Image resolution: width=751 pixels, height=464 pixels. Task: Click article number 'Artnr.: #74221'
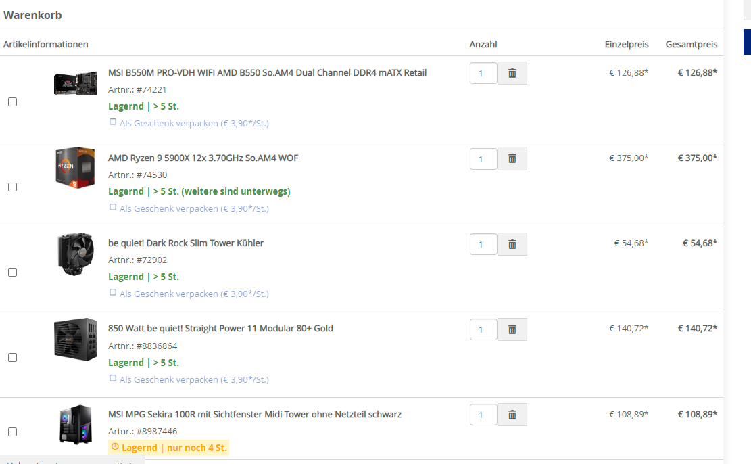137,90
